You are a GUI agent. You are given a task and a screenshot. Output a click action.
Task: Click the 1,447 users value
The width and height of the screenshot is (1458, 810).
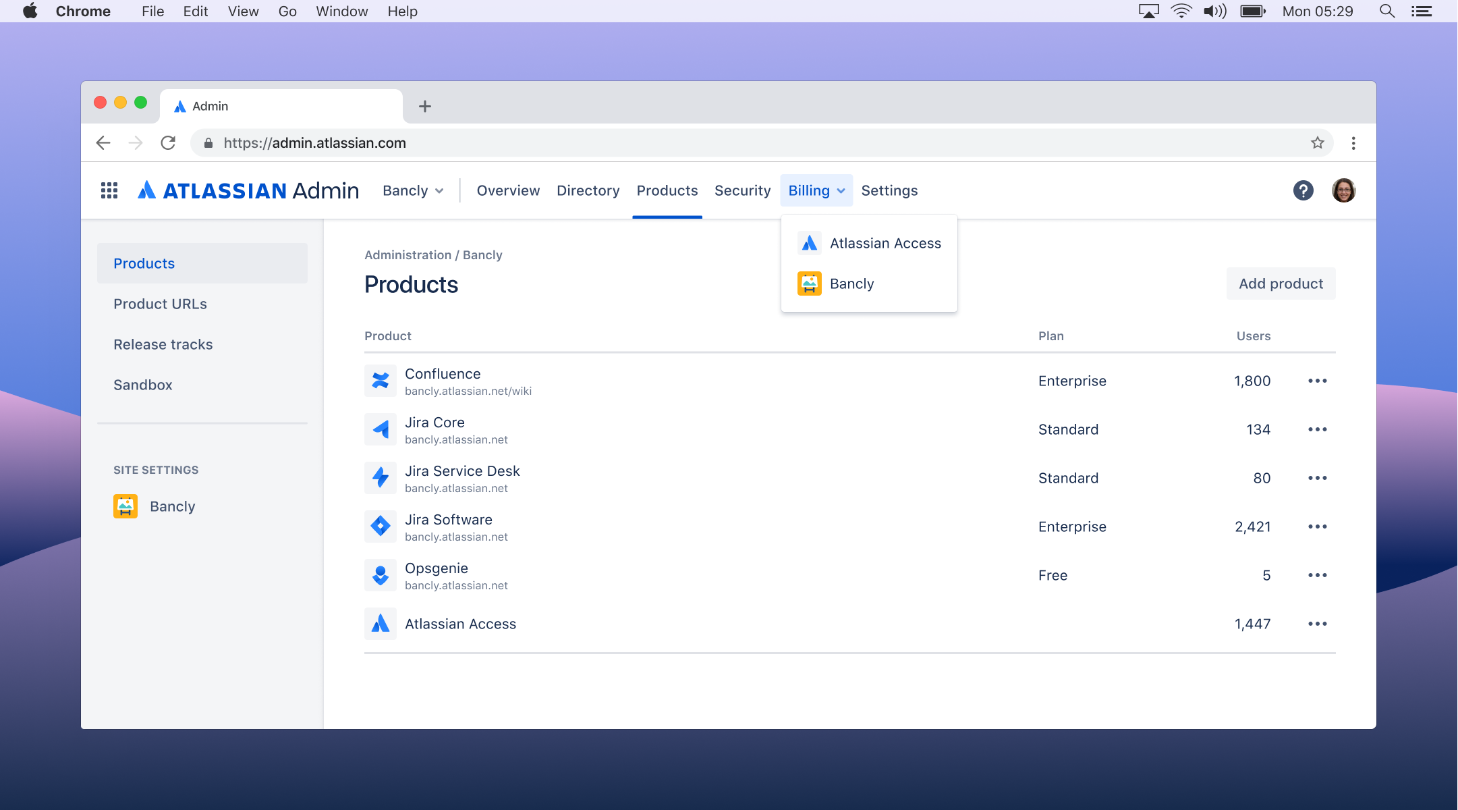tap(1253, 624)
